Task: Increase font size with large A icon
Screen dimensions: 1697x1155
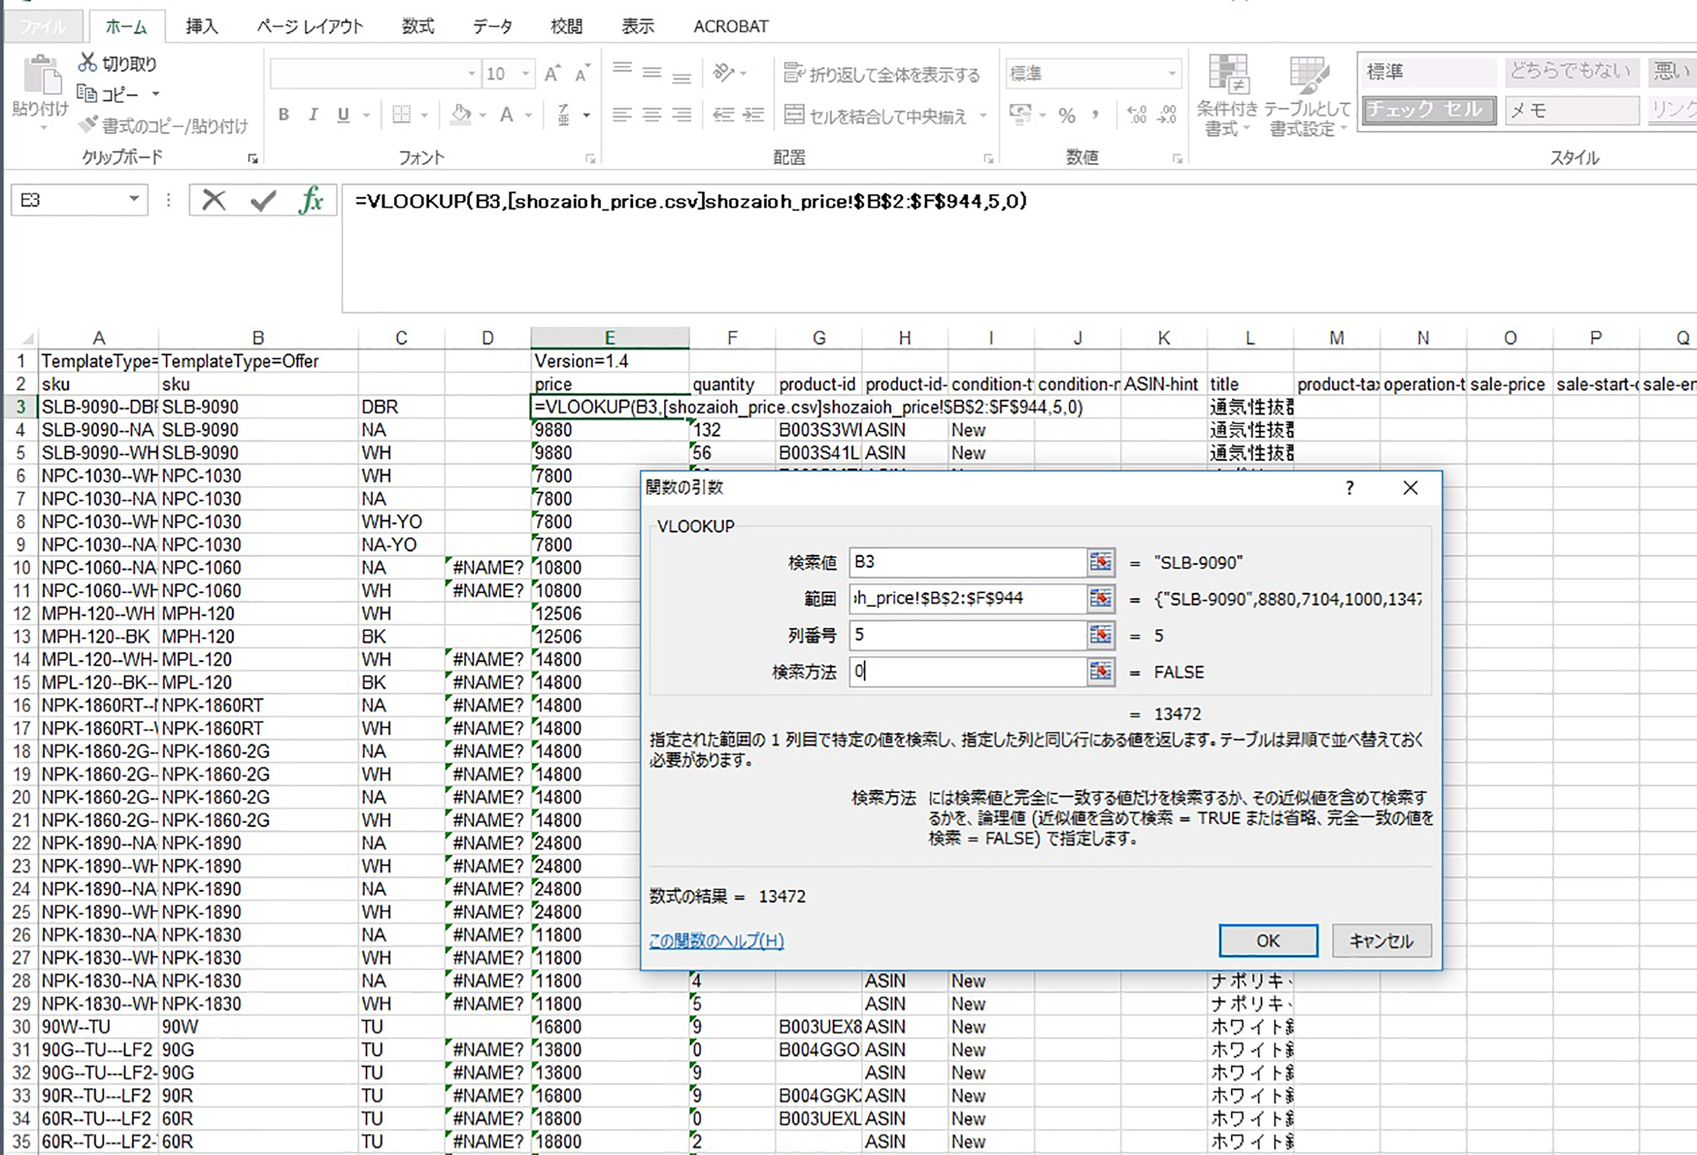Action: pyautogui.click(x=552, y=74)
